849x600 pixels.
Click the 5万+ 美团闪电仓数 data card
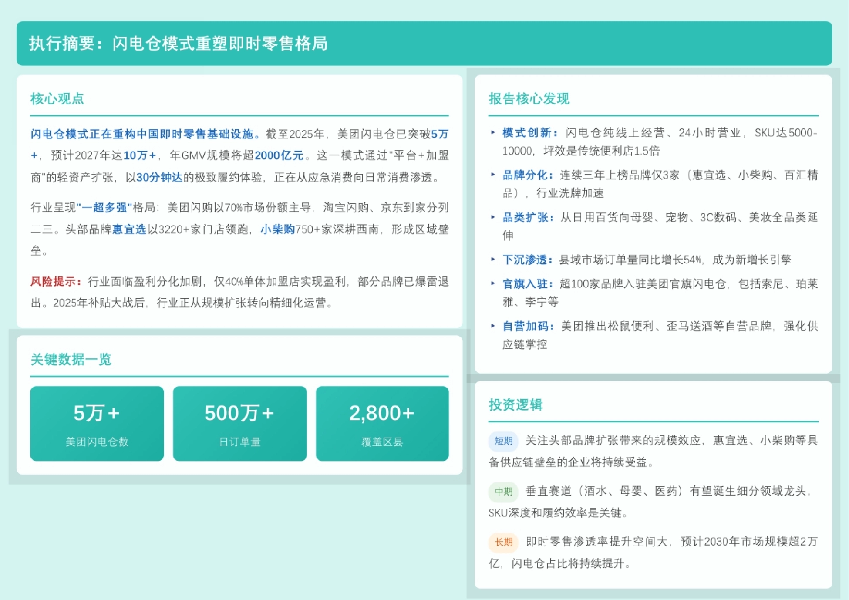pyautogui.click(x=97, y=423)
